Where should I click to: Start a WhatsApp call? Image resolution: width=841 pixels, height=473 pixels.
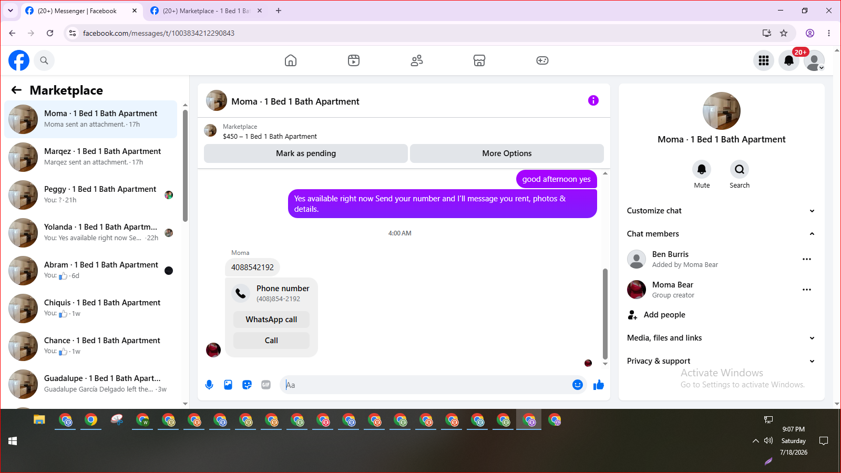271,320
